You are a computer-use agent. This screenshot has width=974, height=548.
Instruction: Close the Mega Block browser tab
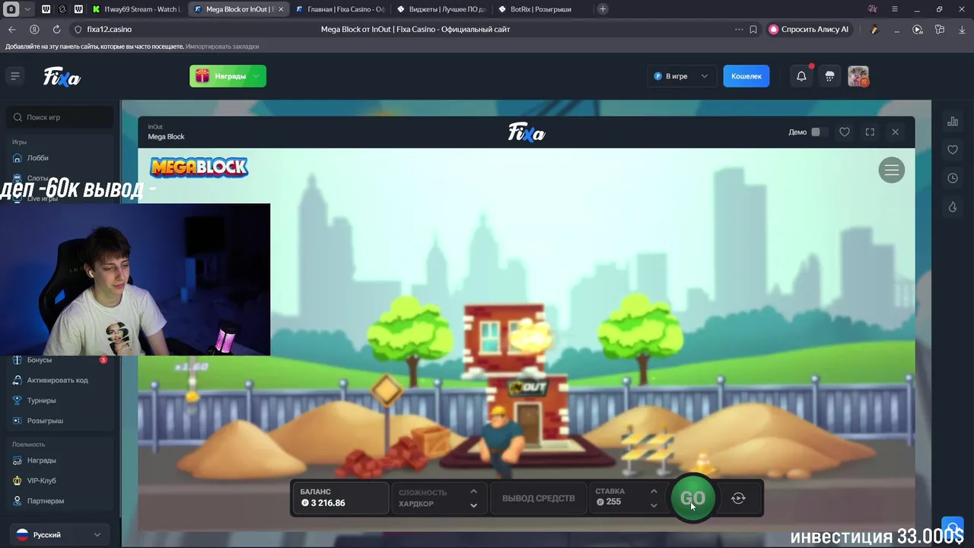[281, 9]
